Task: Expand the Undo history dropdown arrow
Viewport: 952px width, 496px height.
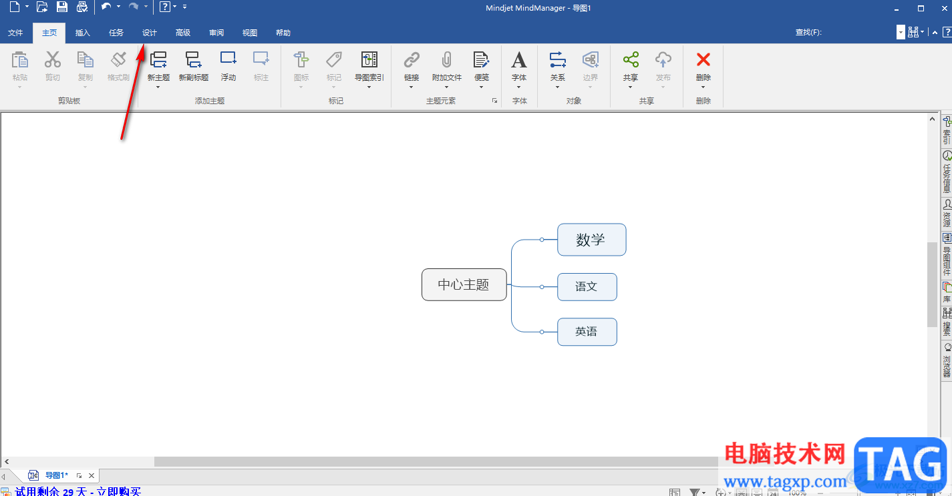Action: coord(118,7)
